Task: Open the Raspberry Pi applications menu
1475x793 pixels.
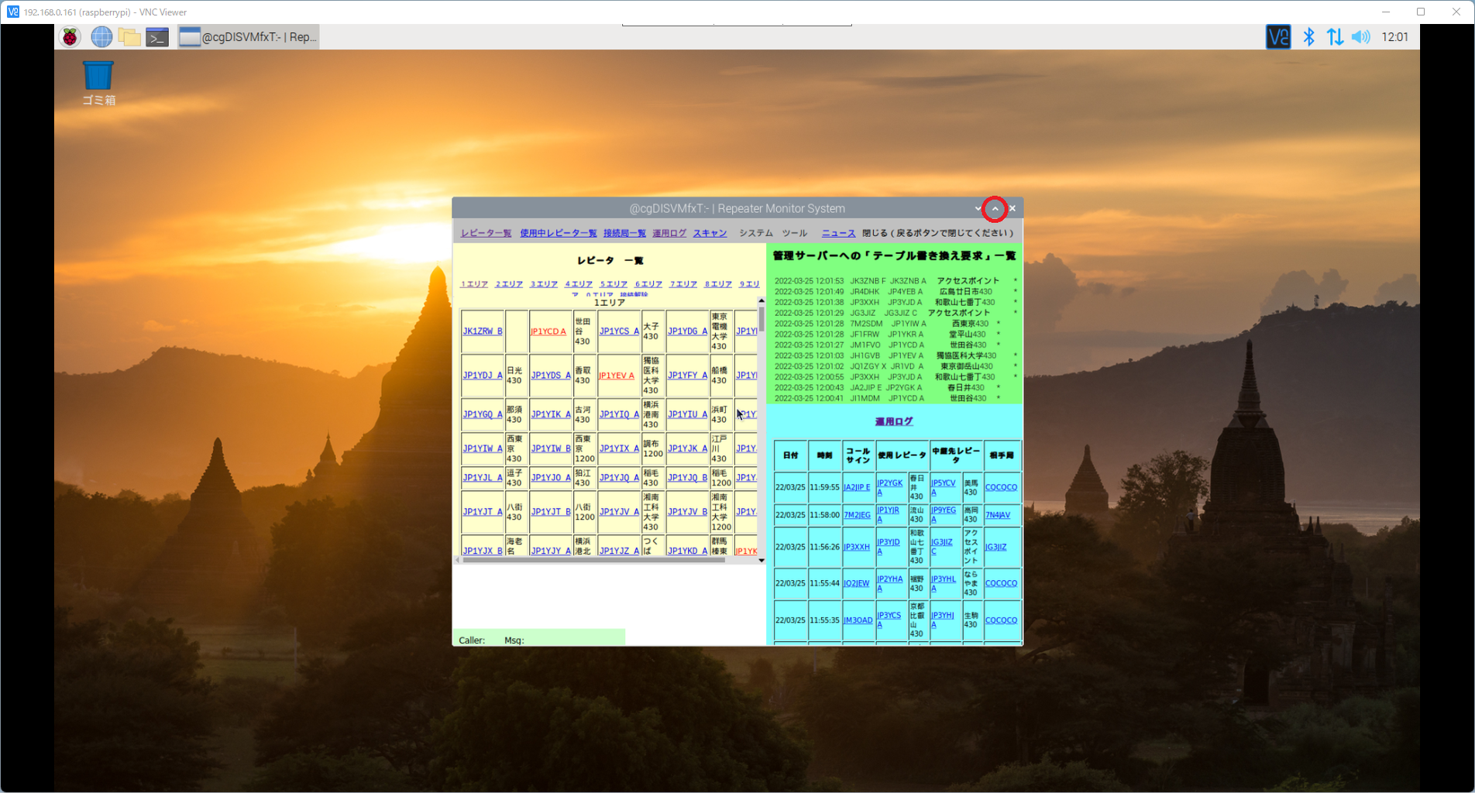Action: pyautogui.click(x=70, y=36)
